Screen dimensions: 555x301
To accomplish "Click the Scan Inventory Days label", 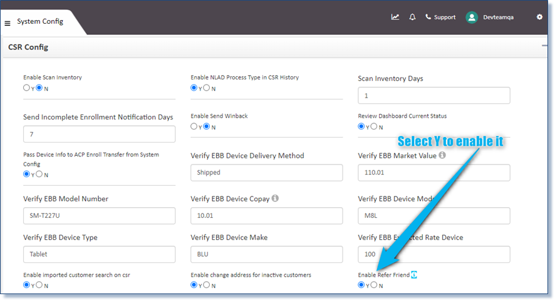I will 390,78.
